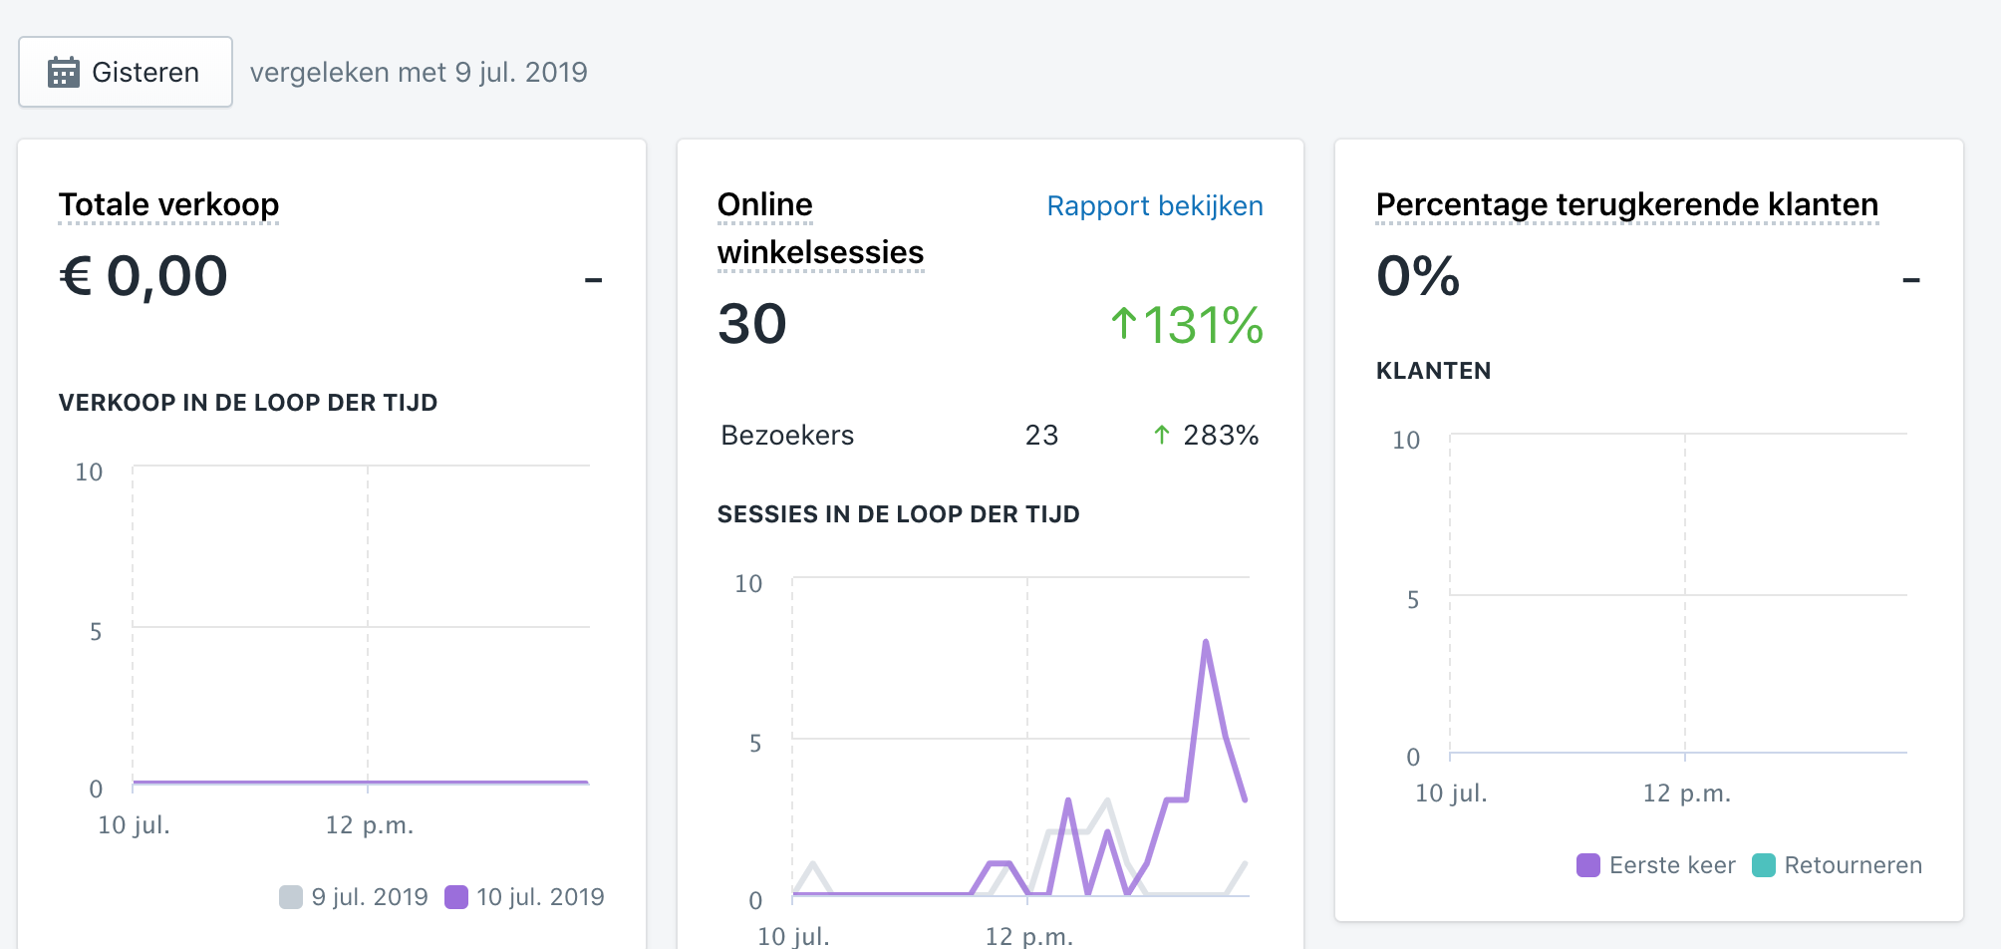Click the 131% sessions change value
2001x949 pixels.
point(1203,325)
